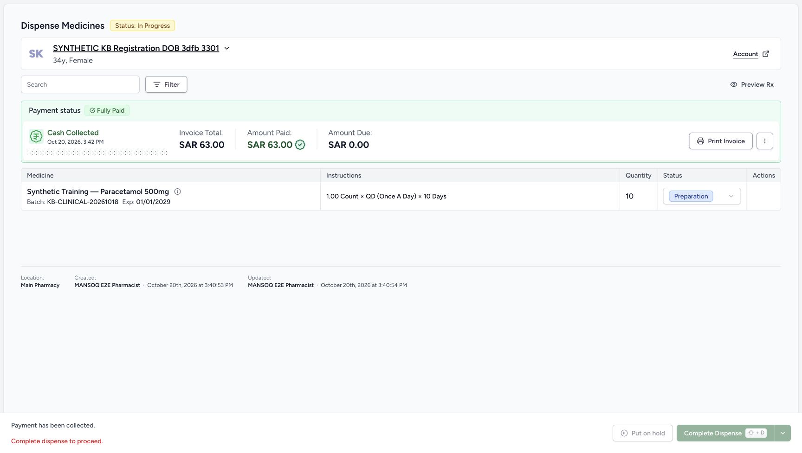
Task: Expand the patient name dropdown chevron
Action: 227,48
